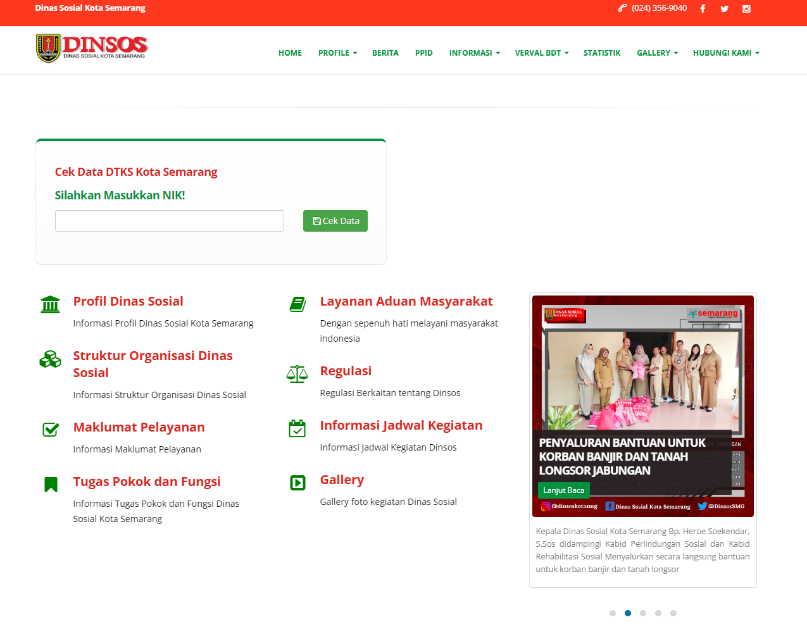Screen dimensions: 807x629
Task: Click the DINSOS logo
Action: 92,48
